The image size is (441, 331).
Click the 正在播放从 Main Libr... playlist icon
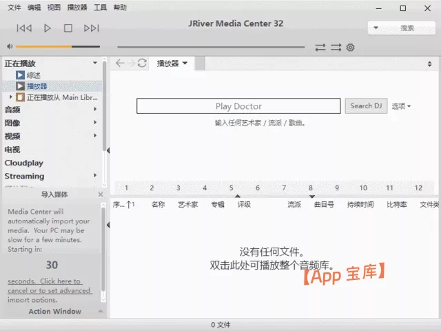pos(20,97)
